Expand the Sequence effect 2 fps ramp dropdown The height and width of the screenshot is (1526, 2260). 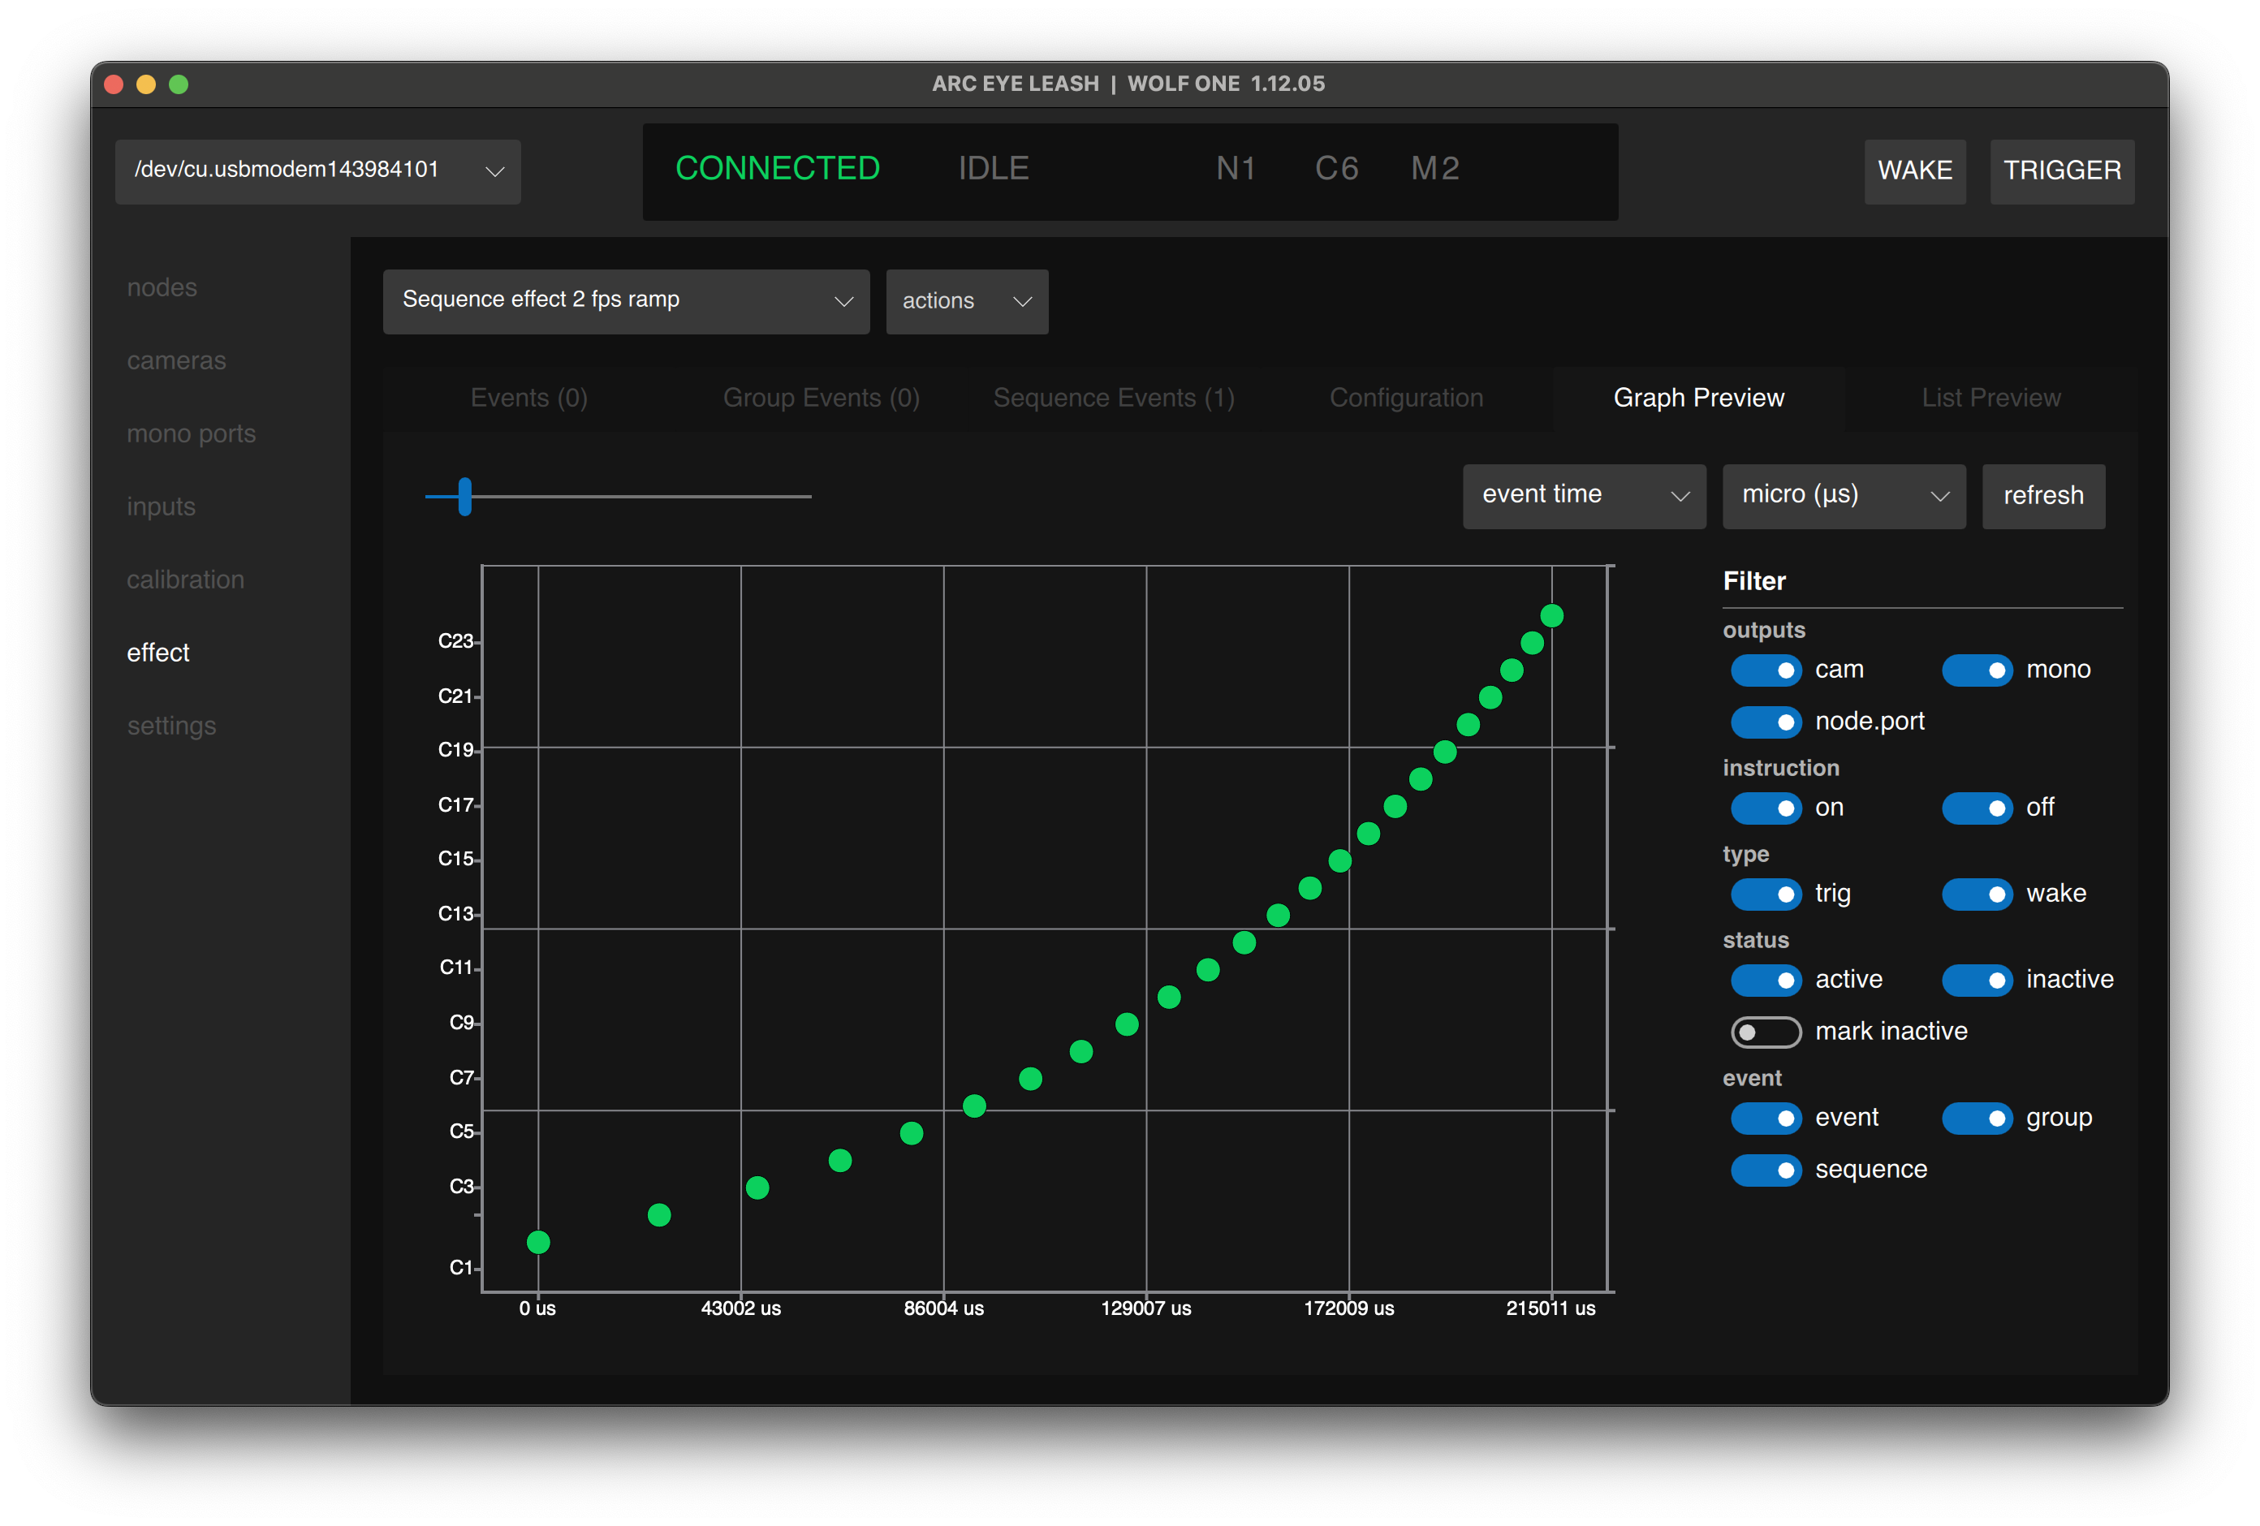[625, 301]
